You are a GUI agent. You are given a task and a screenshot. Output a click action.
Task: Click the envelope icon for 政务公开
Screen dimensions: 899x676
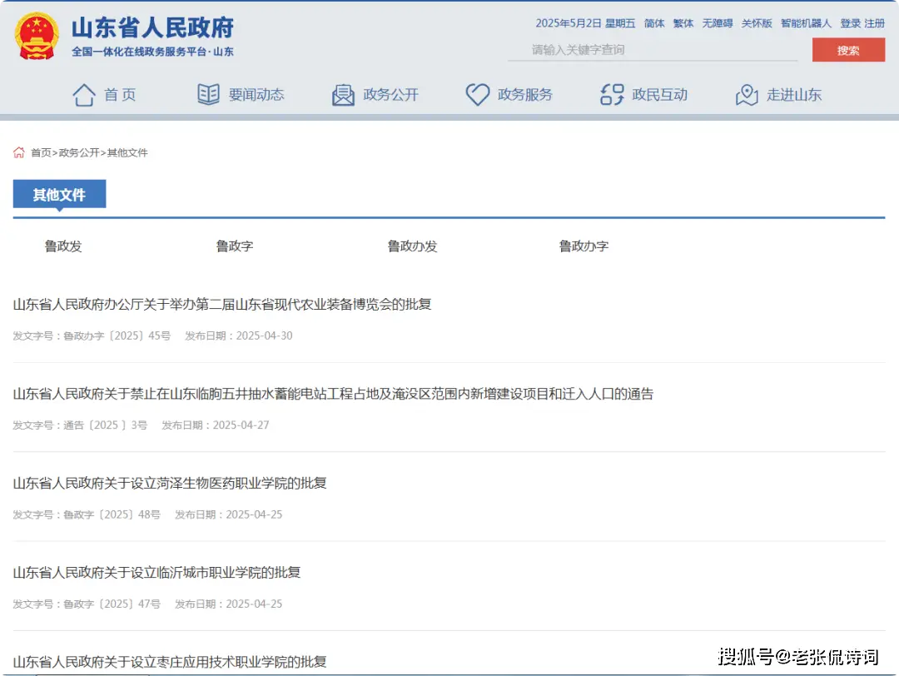(343, 95)
